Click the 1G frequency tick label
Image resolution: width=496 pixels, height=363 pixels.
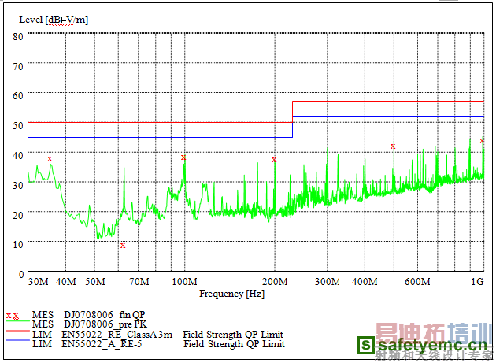pyautogui.click(x=478, y=281)
